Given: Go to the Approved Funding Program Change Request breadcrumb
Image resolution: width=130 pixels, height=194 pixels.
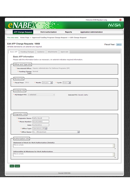Looking at the screenshot, I should (x=50, y=38).
